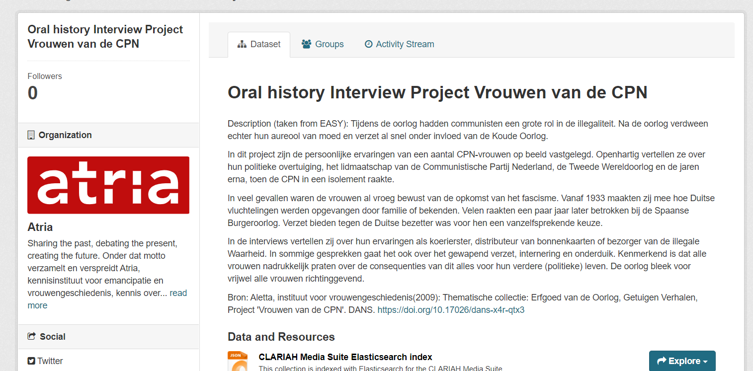This screenshot has width=753, height=371.
Task: Switch to the Dataset tab
Action: [259, 44]
